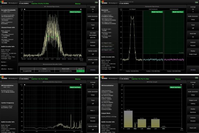Click the DARES logo in AM Demodulation screen
The height and width of the screenshot is (133, 199).
coord(4,78)
